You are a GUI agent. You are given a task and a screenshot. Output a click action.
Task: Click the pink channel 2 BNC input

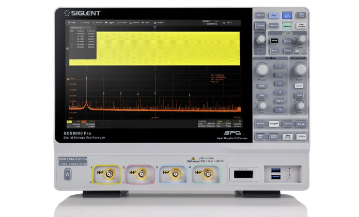click(x=141, y=174)
